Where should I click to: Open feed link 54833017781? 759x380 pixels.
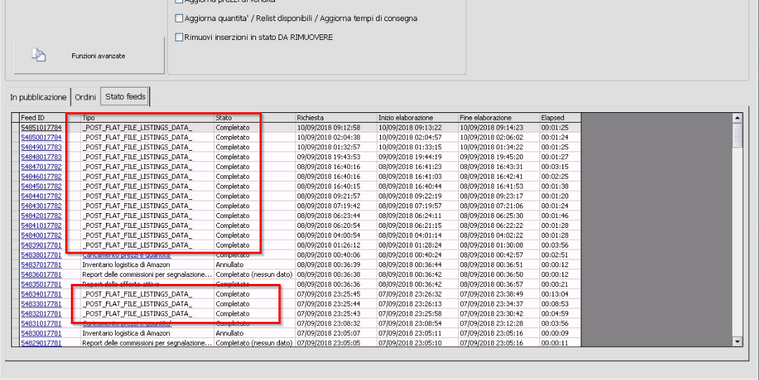[x=41, y=304]
